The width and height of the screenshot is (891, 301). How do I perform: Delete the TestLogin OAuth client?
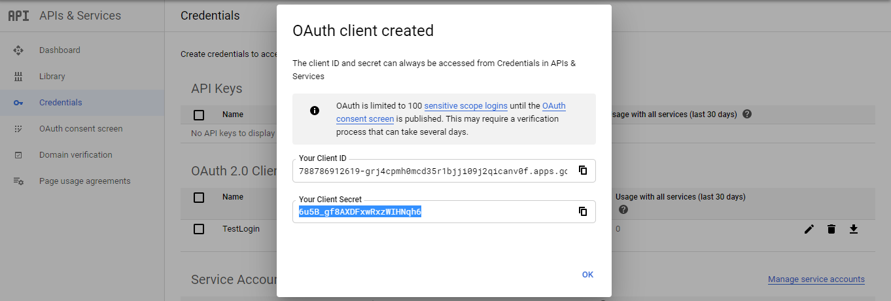pyautogui.click(x=831, y=229)
